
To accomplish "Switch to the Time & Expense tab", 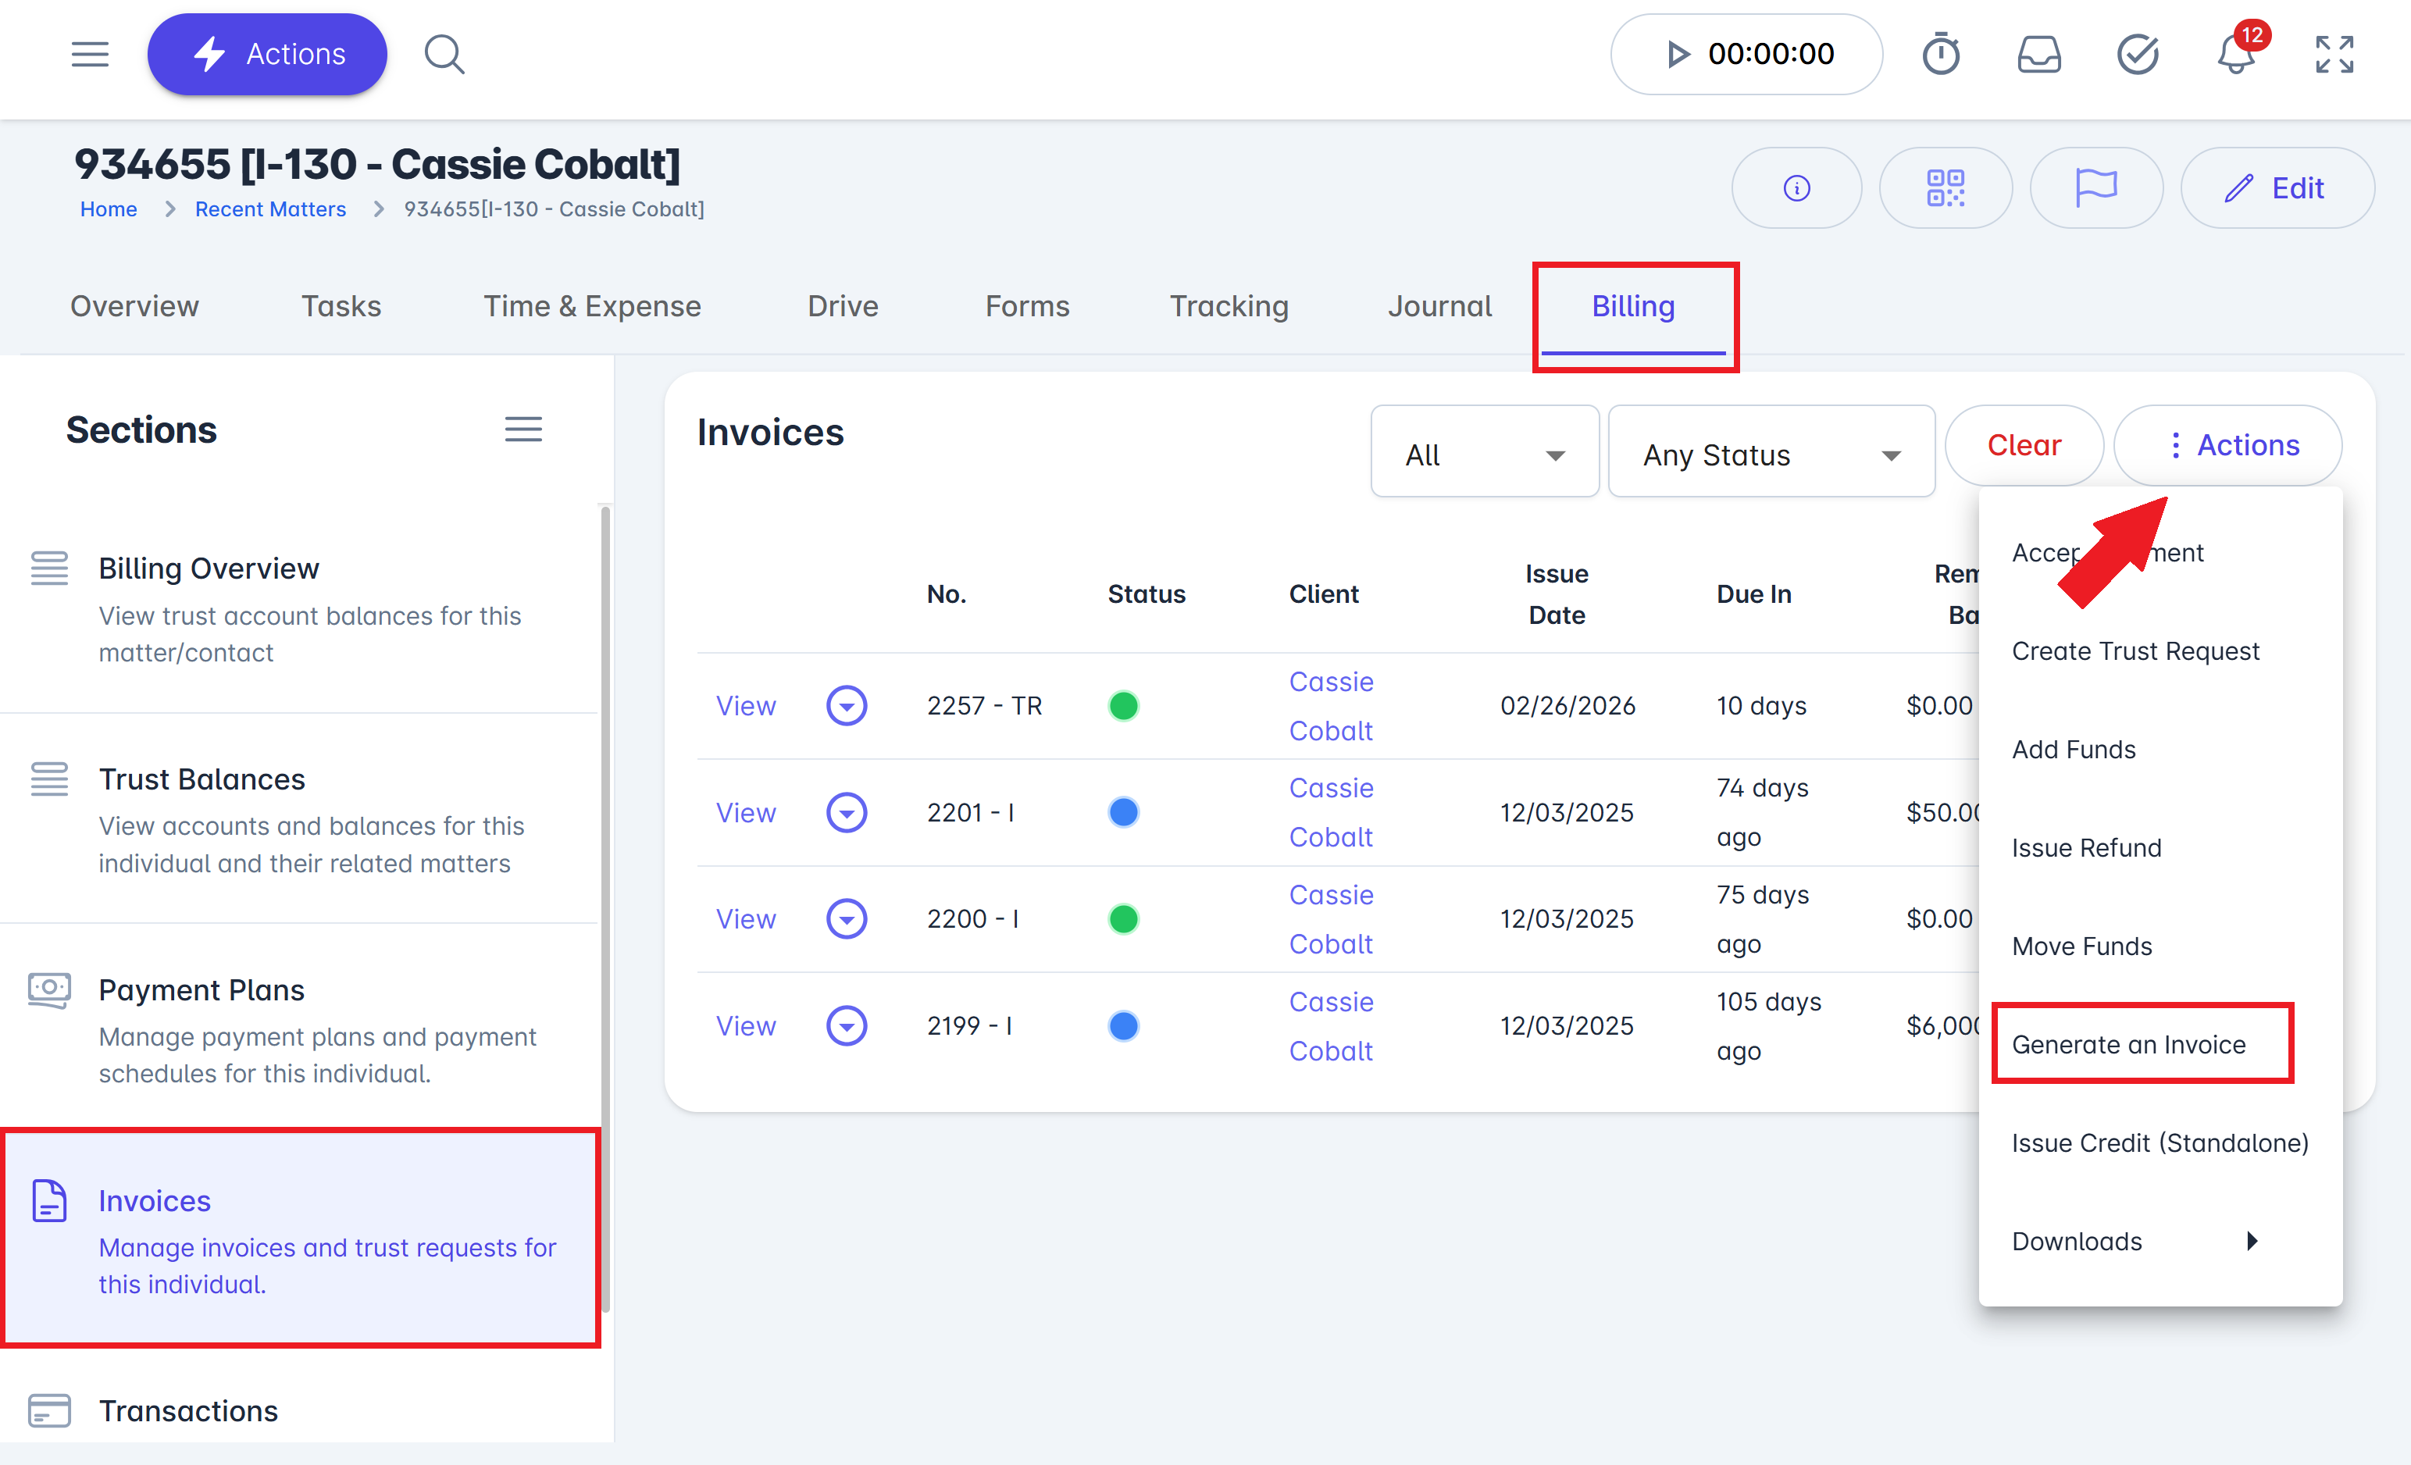I will [592, 306].
